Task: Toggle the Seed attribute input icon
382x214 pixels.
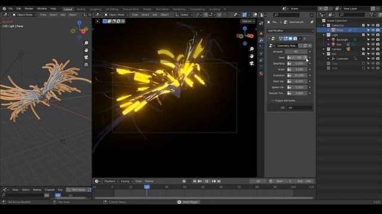Action: 289,58
